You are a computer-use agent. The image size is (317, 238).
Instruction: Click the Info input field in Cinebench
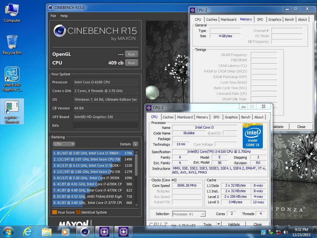[x=105, y=126]
